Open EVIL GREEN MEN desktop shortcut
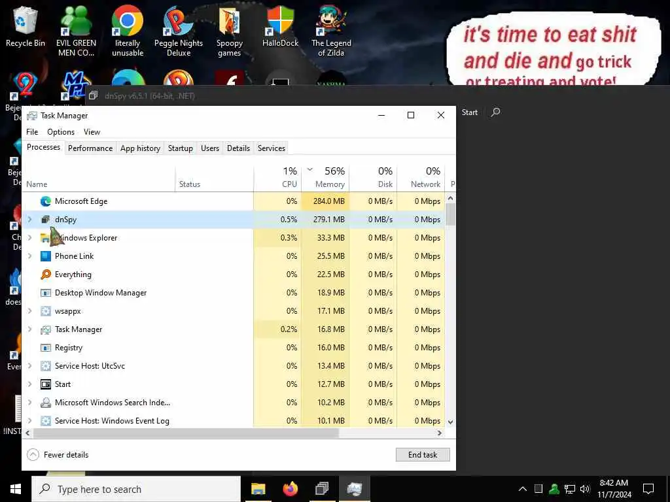This screenshot has width=670, height=502. (x=76, y=31)
